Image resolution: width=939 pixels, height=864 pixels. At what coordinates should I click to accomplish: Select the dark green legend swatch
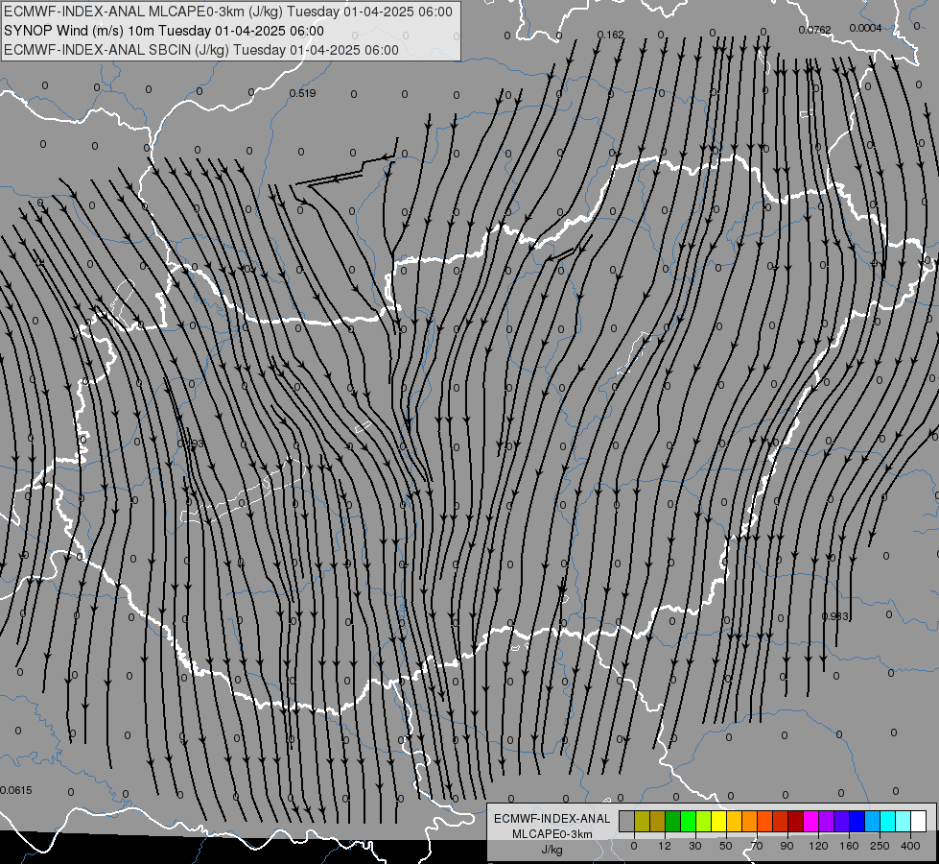coord(673,821)
